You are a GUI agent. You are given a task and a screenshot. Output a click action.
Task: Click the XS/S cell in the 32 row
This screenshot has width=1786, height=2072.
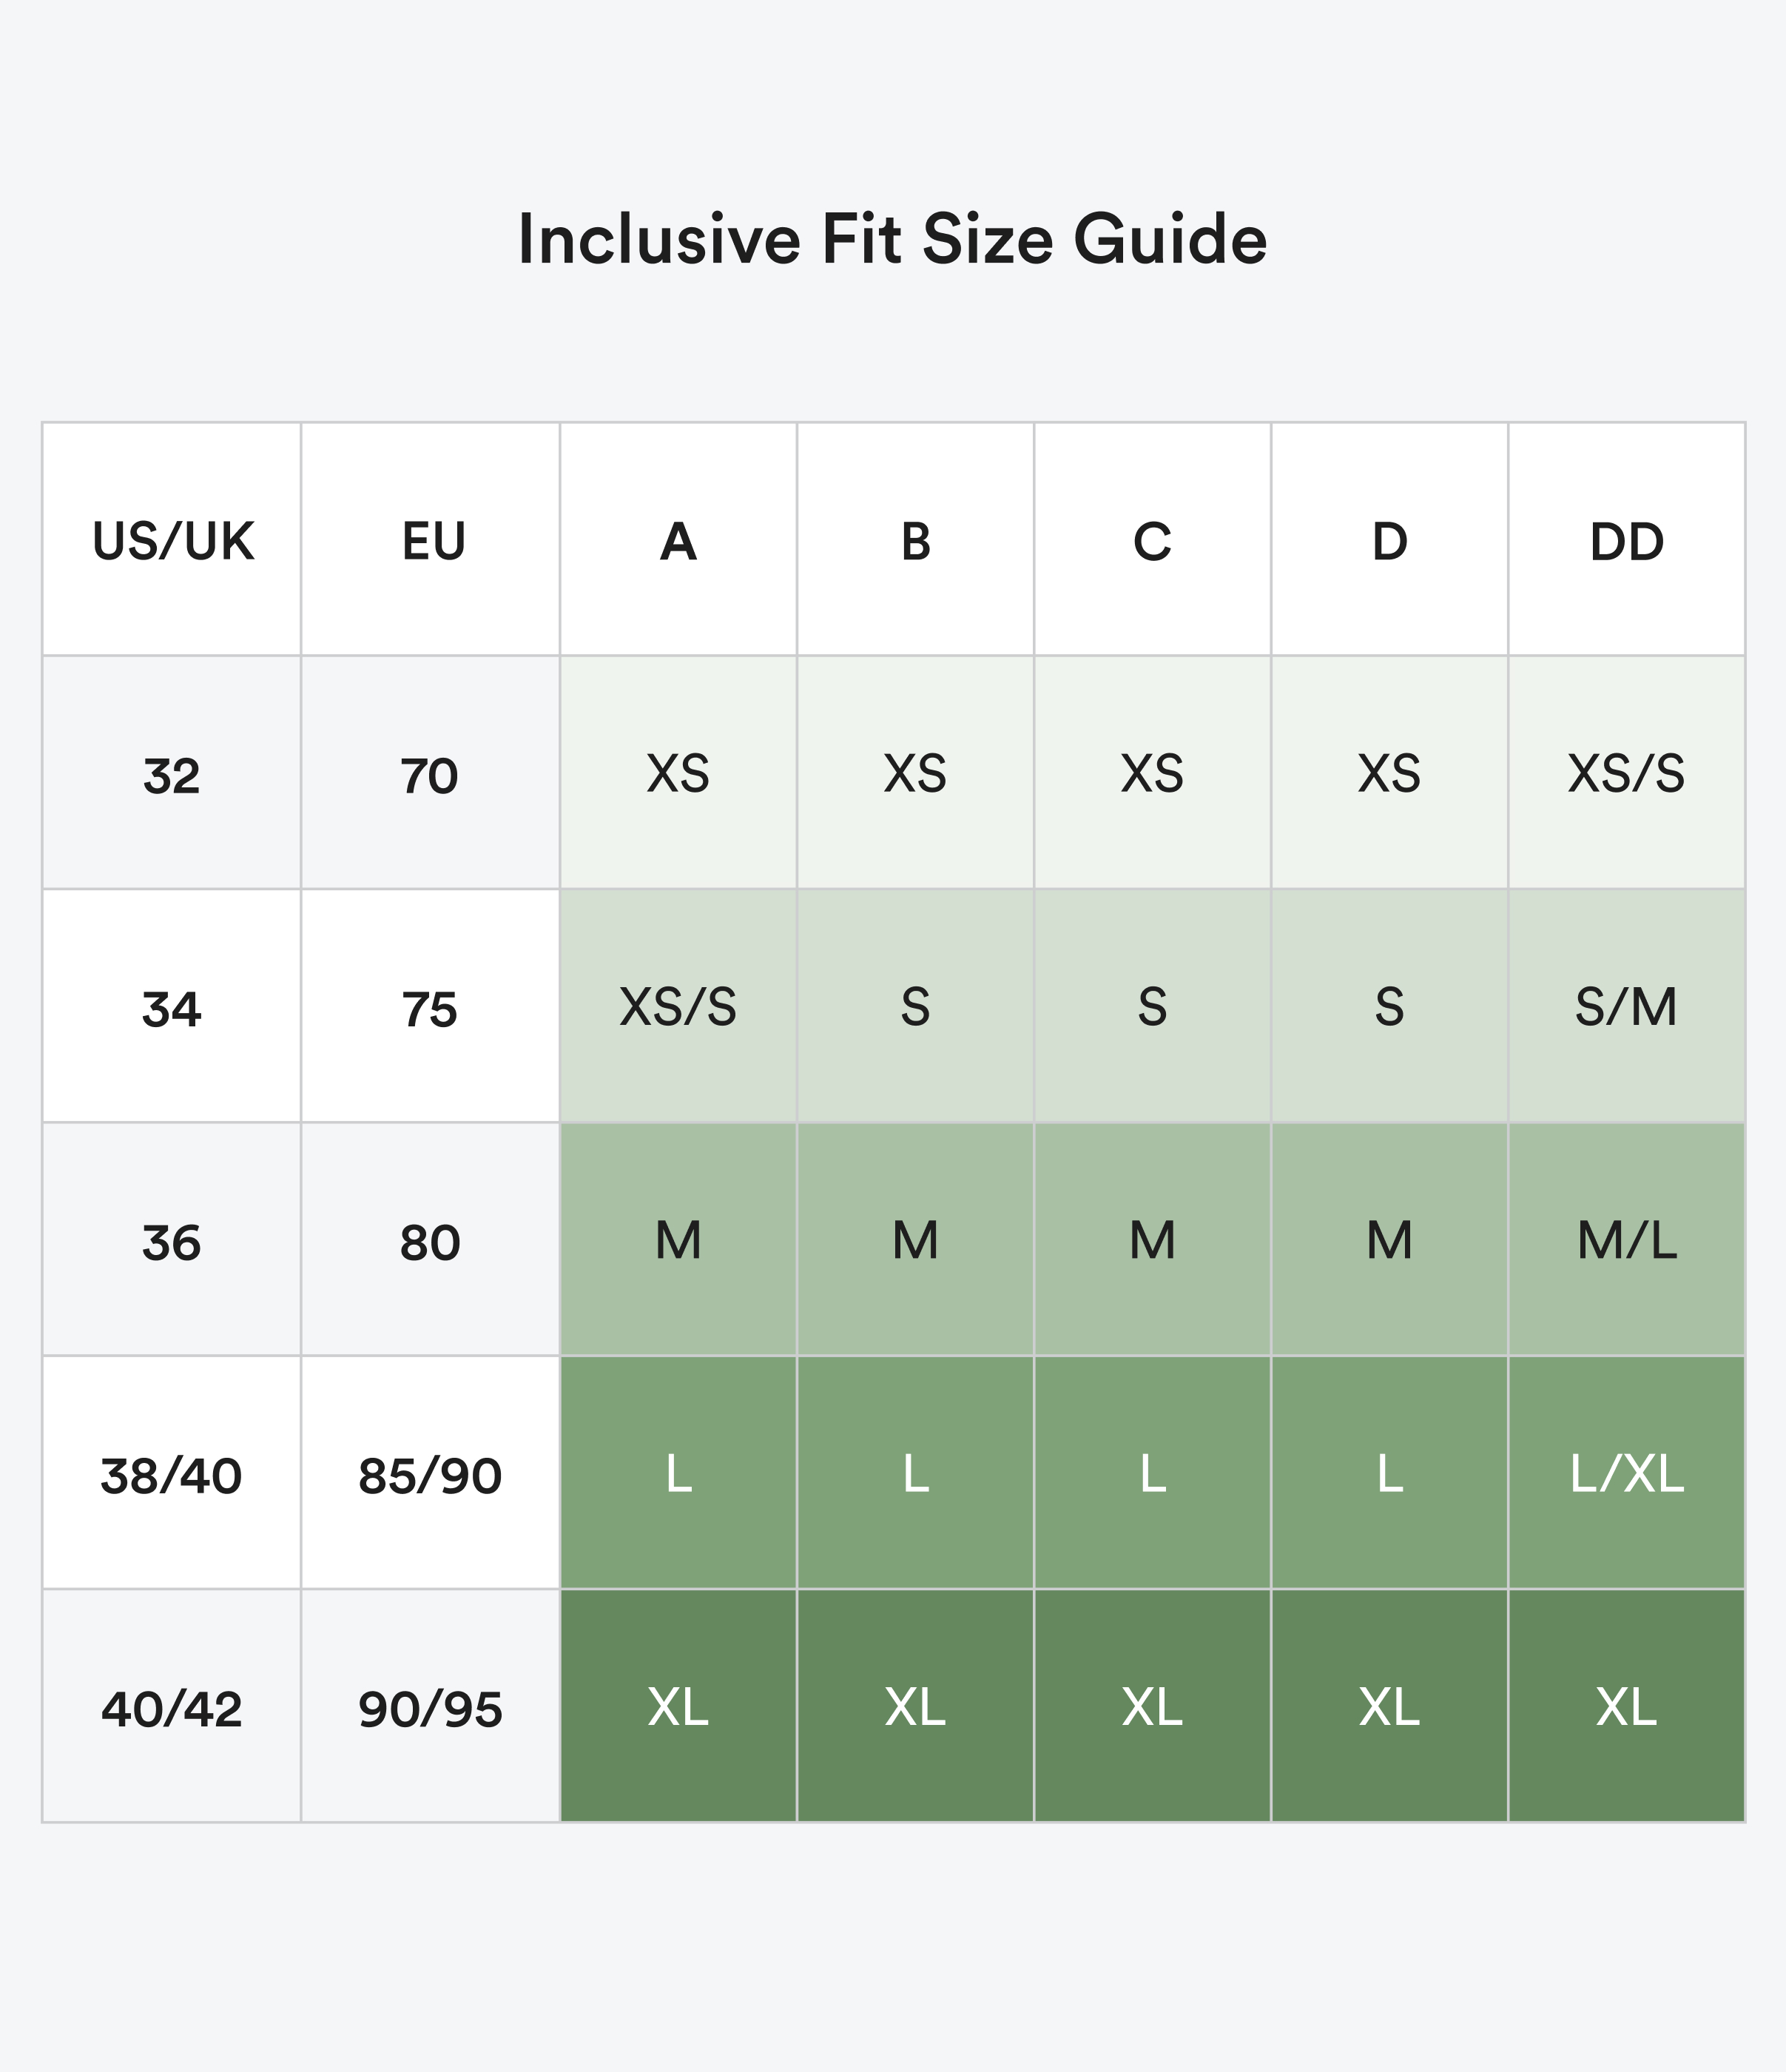tap(1627, 773)
